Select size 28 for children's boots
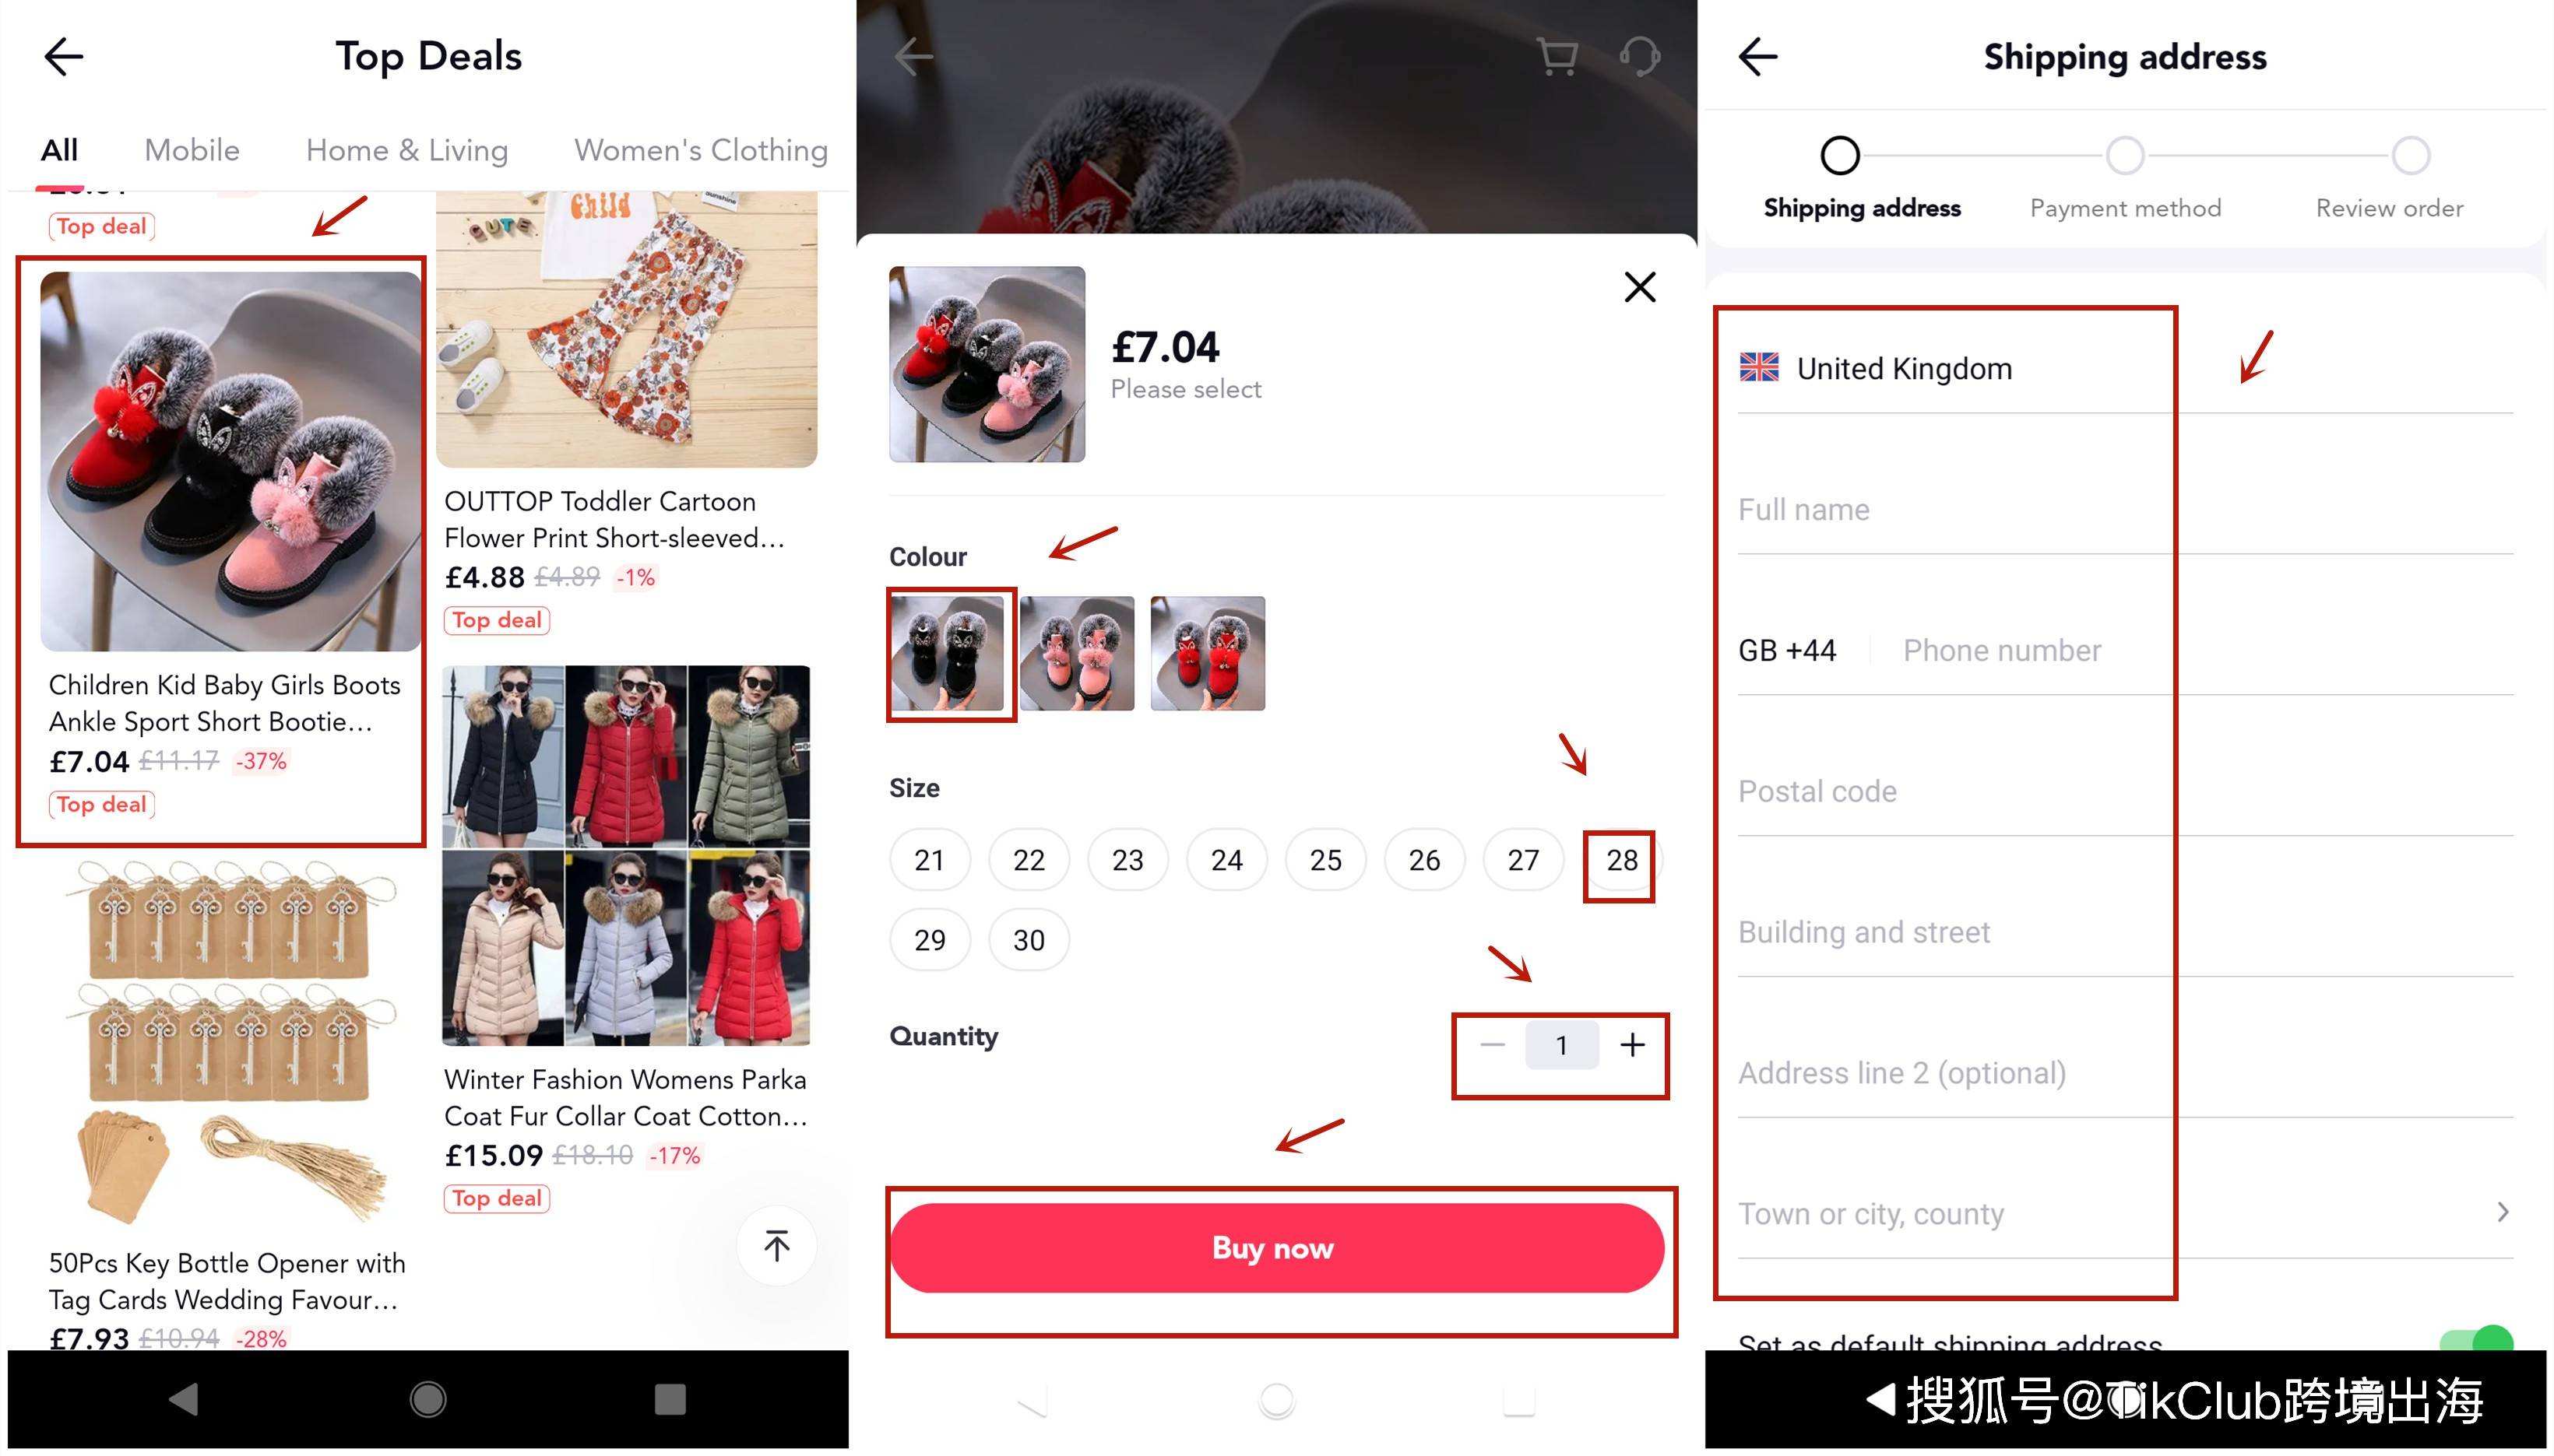 point(1619,858)
